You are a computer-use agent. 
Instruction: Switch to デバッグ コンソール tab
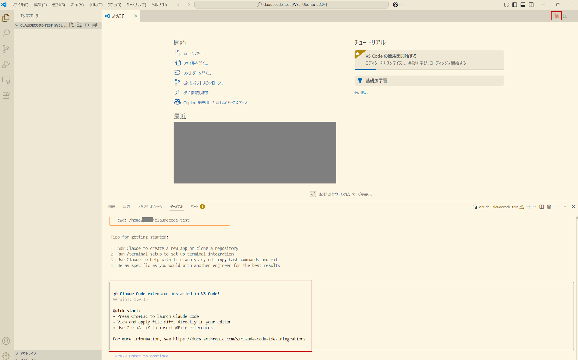pos(150,207)
